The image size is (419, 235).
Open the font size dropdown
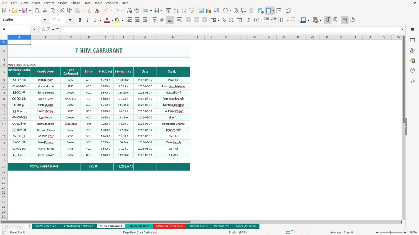coord(70,20)
